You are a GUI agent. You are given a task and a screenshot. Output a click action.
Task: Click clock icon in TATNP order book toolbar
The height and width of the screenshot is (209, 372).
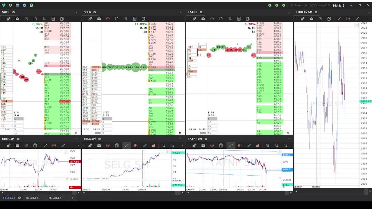click(x=212, y=19)
